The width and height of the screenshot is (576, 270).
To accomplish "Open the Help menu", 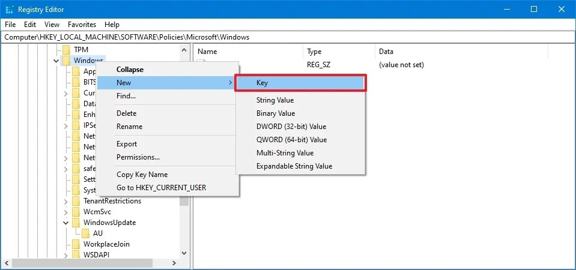I will [x=112, y=25].
